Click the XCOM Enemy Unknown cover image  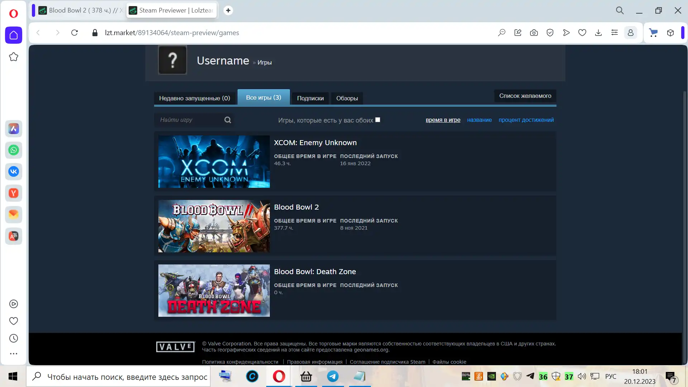click(x=214, y=162)
